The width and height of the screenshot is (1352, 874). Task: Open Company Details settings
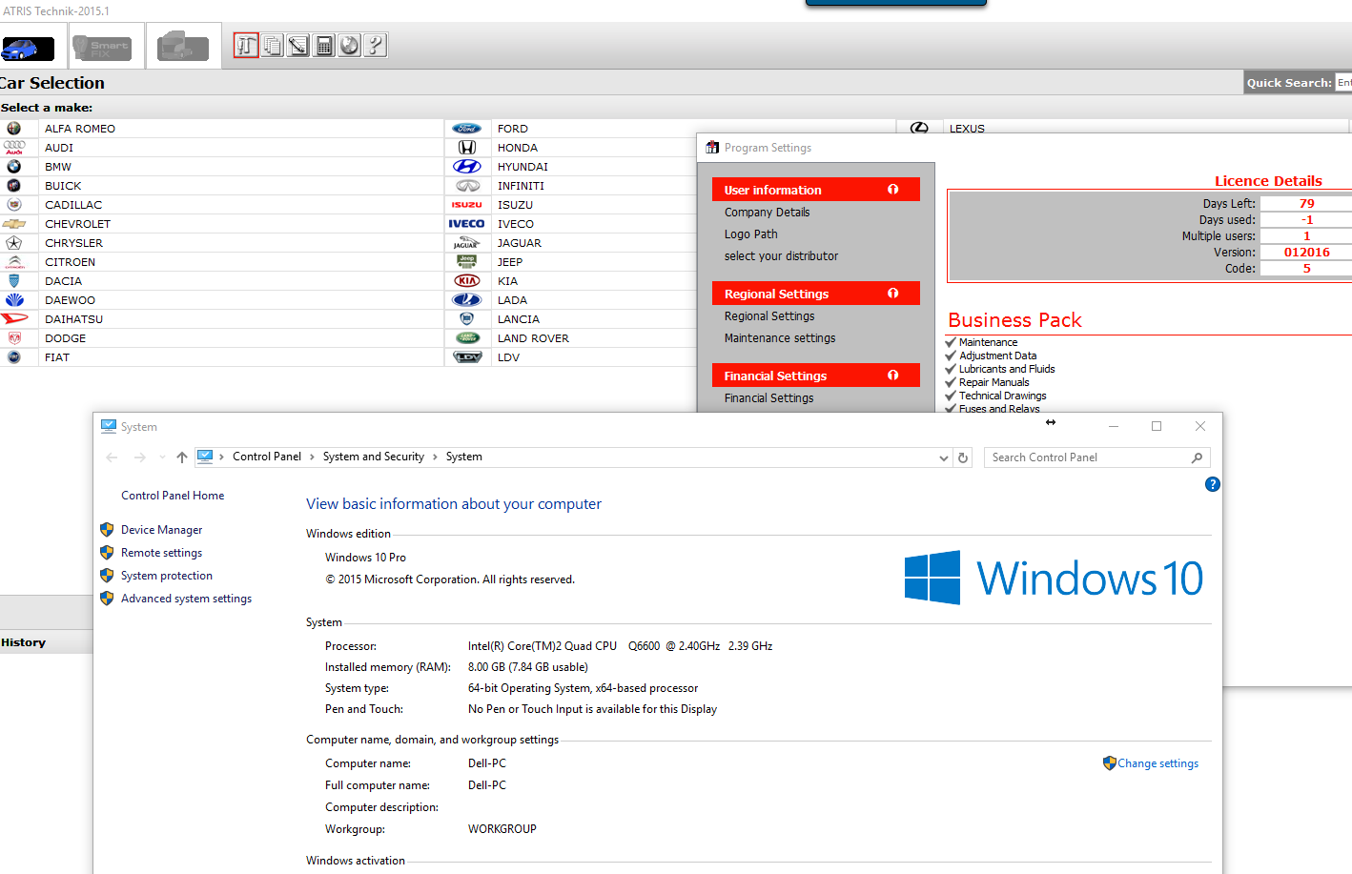767,213
